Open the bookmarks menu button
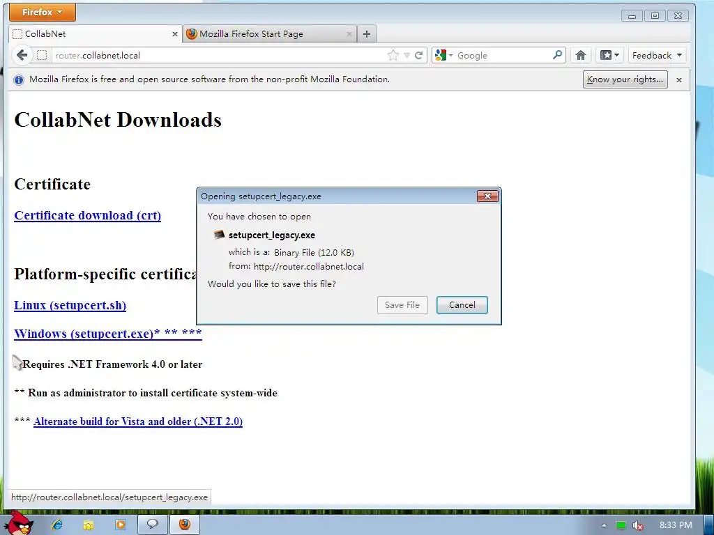Image resolution: width=714 pixels, height=535 pixels. 609,56
